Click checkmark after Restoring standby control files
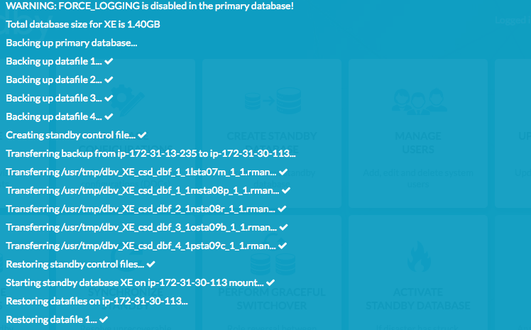Image resolution: width=531 pixels, height=330 pixels. point(151,264)
